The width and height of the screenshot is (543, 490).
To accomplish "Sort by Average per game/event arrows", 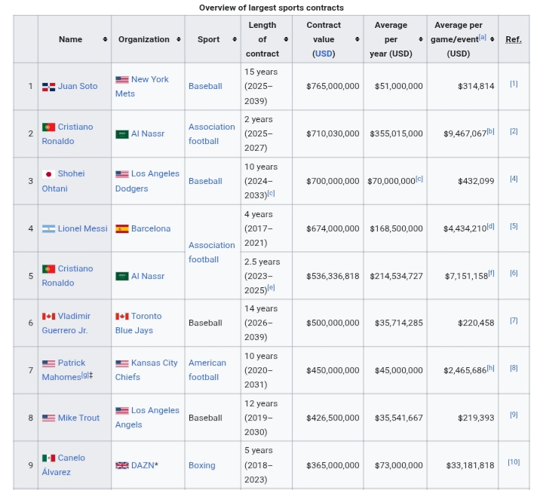I will 492,39.
